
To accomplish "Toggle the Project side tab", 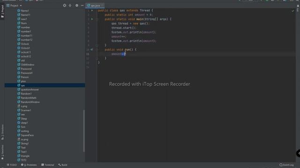I will pos(2,11).
